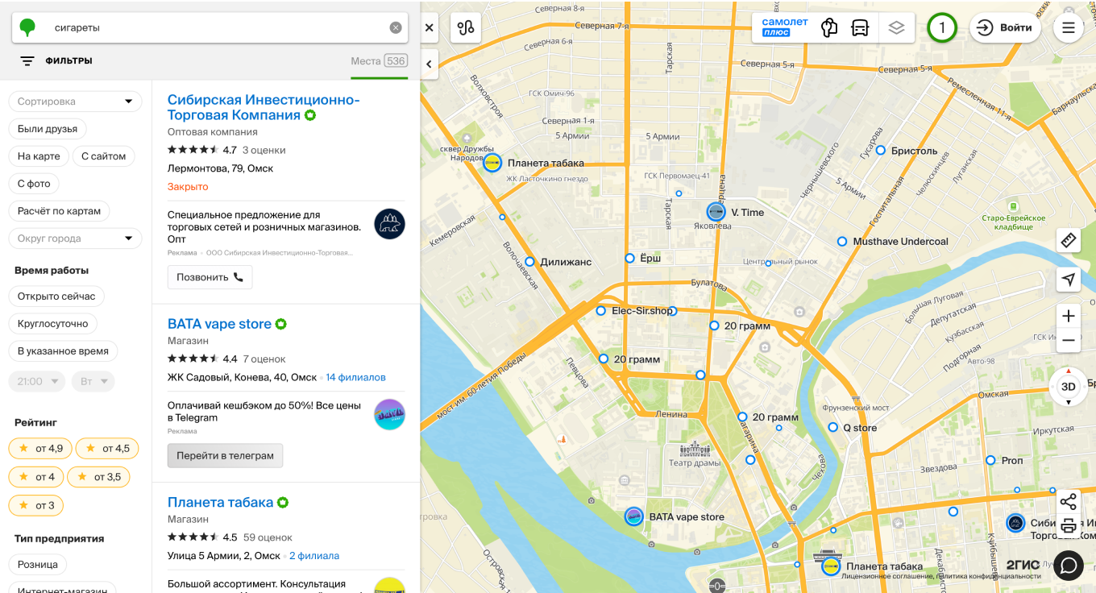Select the Elec-Sir.shop map marker
The height and width of the screenshot is (593, 1096).
click(x=600, y=311)
